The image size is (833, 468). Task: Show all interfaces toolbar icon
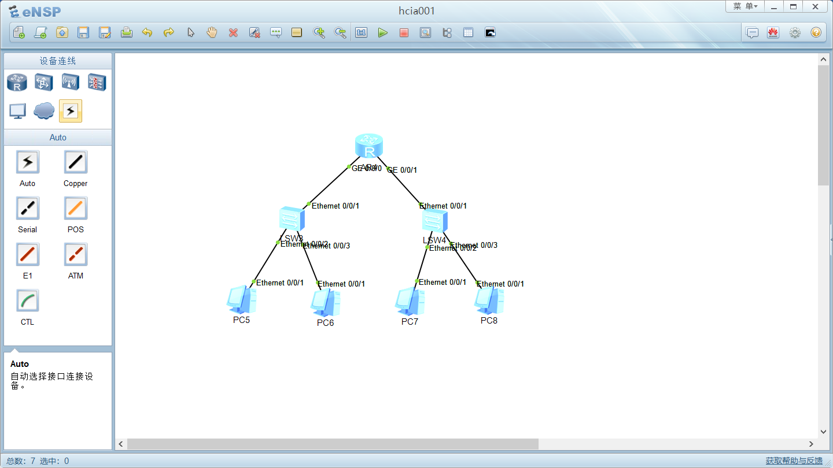447,33
